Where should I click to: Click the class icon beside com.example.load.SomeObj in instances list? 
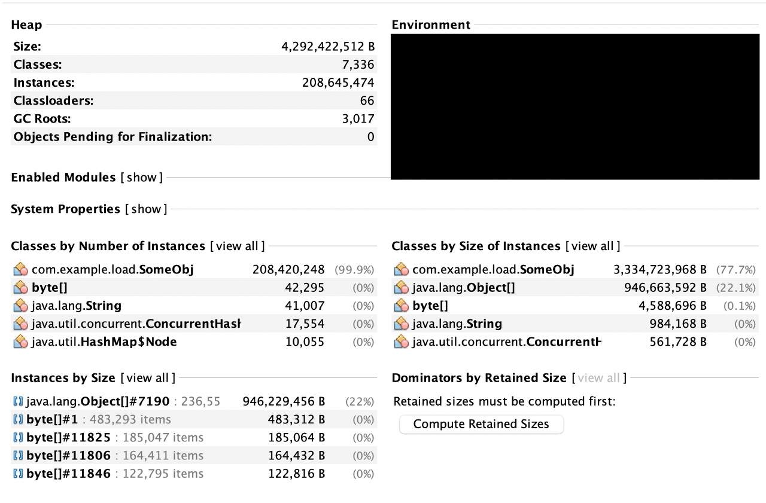pos(20,270)
